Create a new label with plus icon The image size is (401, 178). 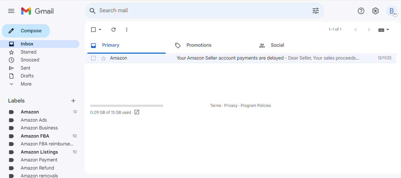pos(73,101)
